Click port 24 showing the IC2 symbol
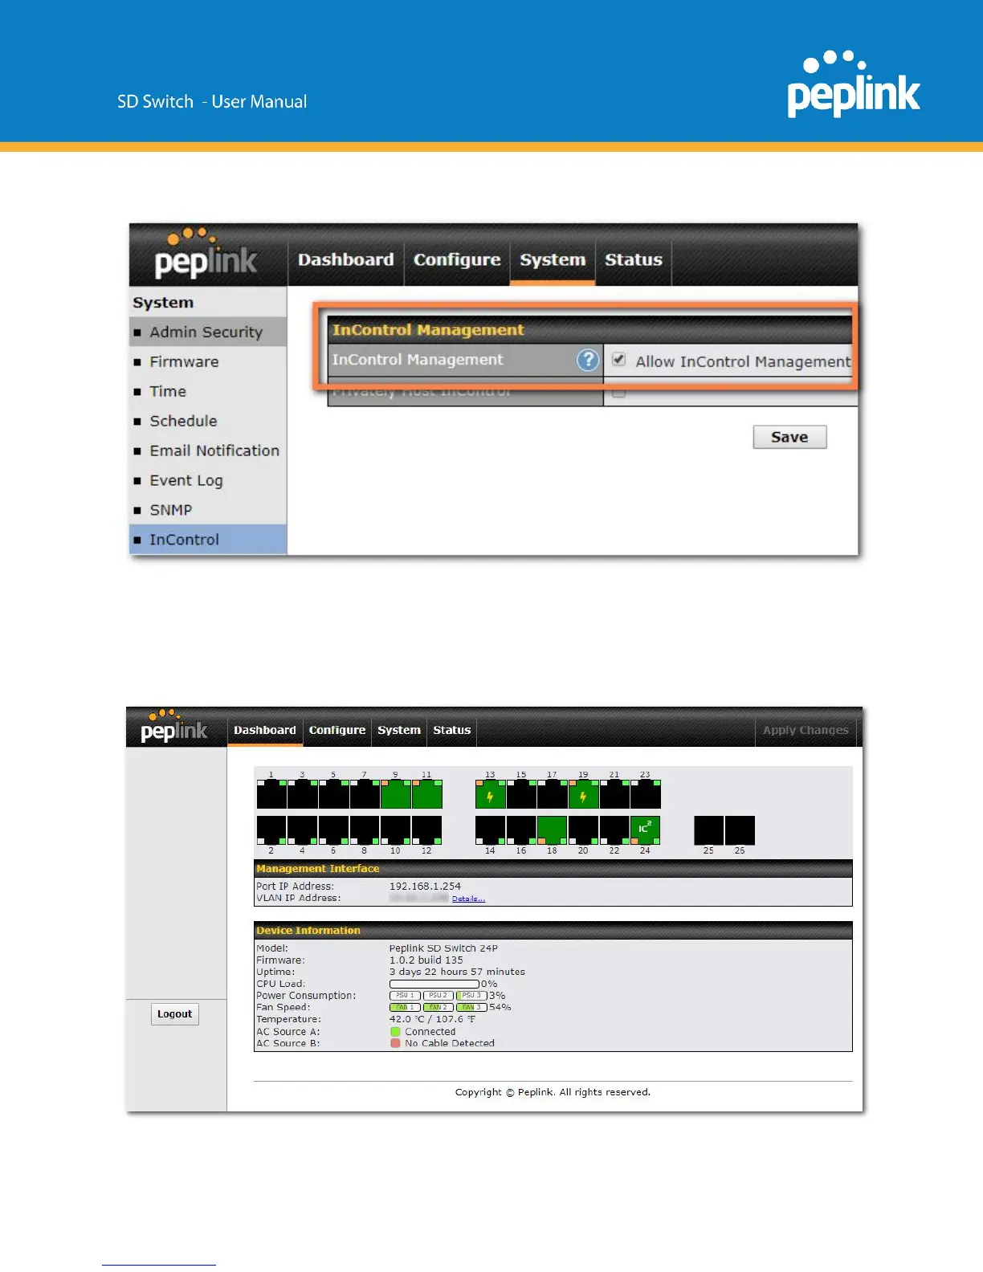 (645, 830)
